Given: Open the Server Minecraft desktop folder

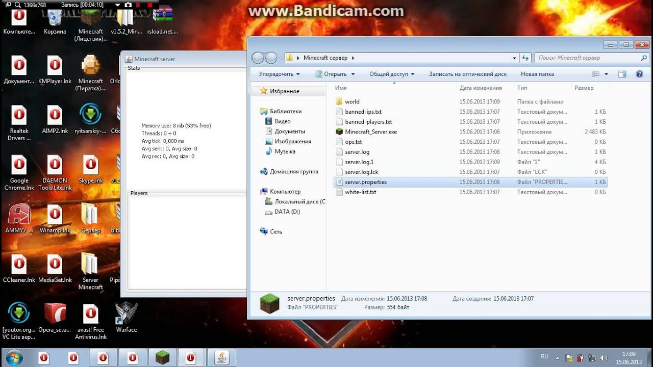Looking at the screenshot, I should [x=90, y=272].
